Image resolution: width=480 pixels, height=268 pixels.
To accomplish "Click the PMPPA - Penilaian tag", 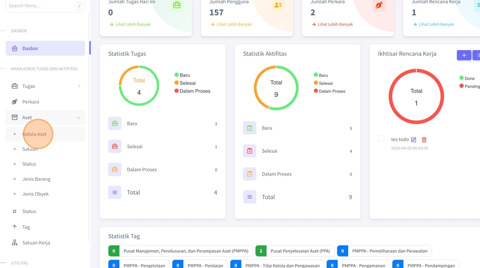I will tap(200, 265).
